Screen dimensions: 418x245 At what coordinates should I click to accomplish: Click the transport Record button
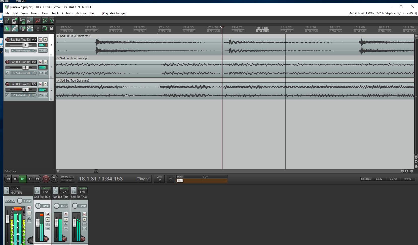point(46,179)
